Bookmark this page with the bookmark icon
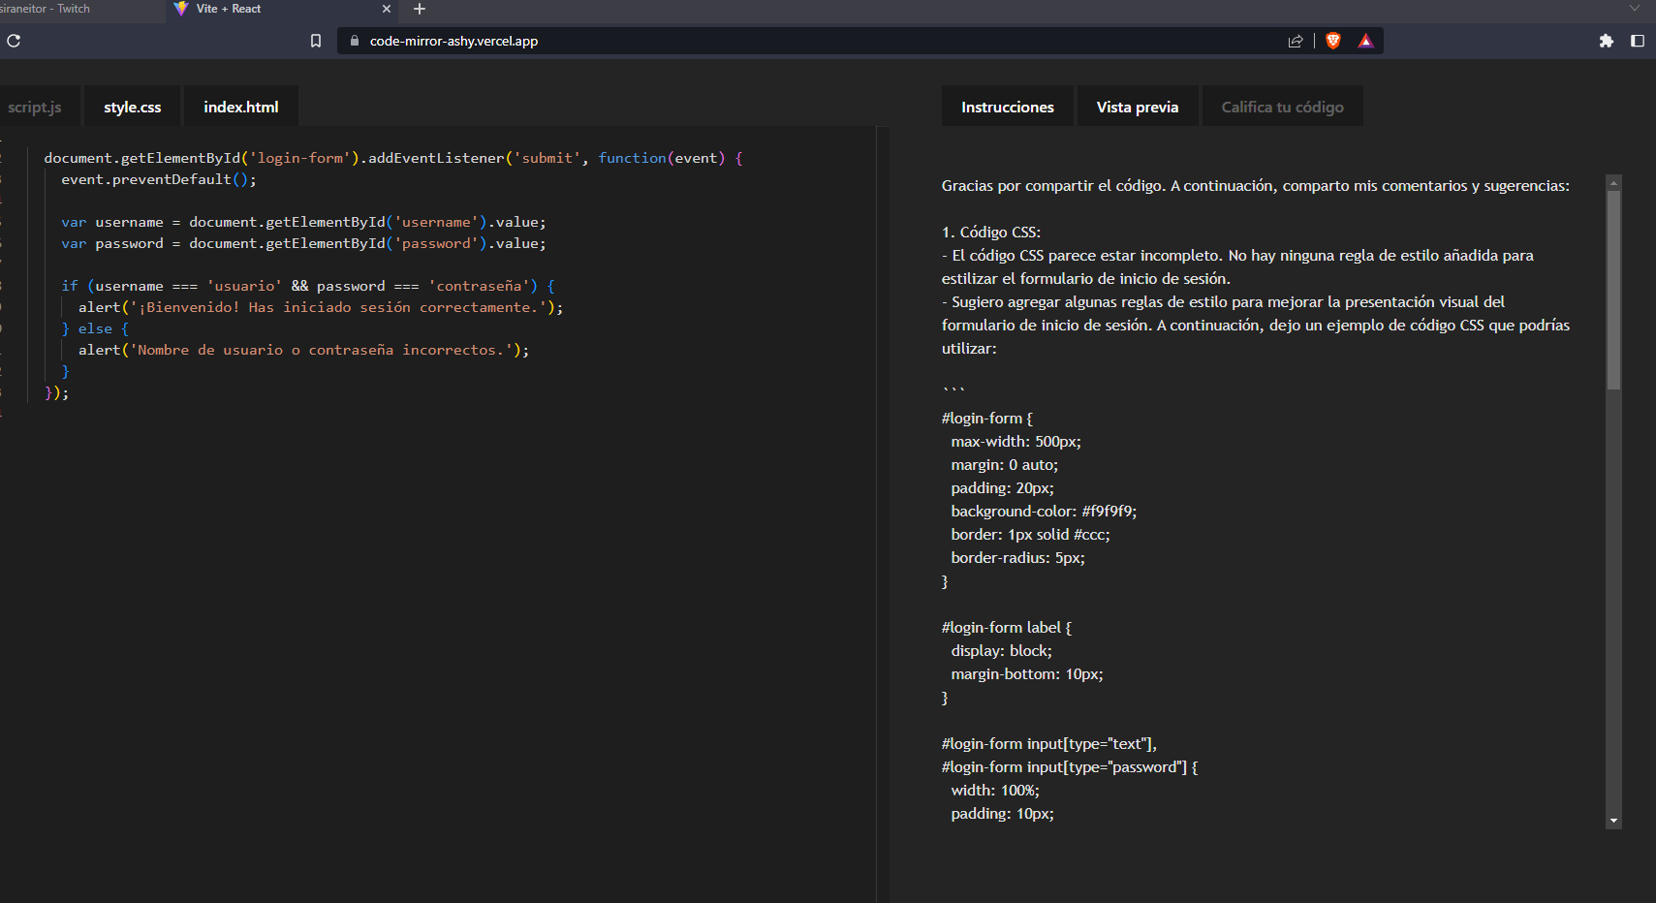This screenshot has height=903, width=1656. (316, 41)
